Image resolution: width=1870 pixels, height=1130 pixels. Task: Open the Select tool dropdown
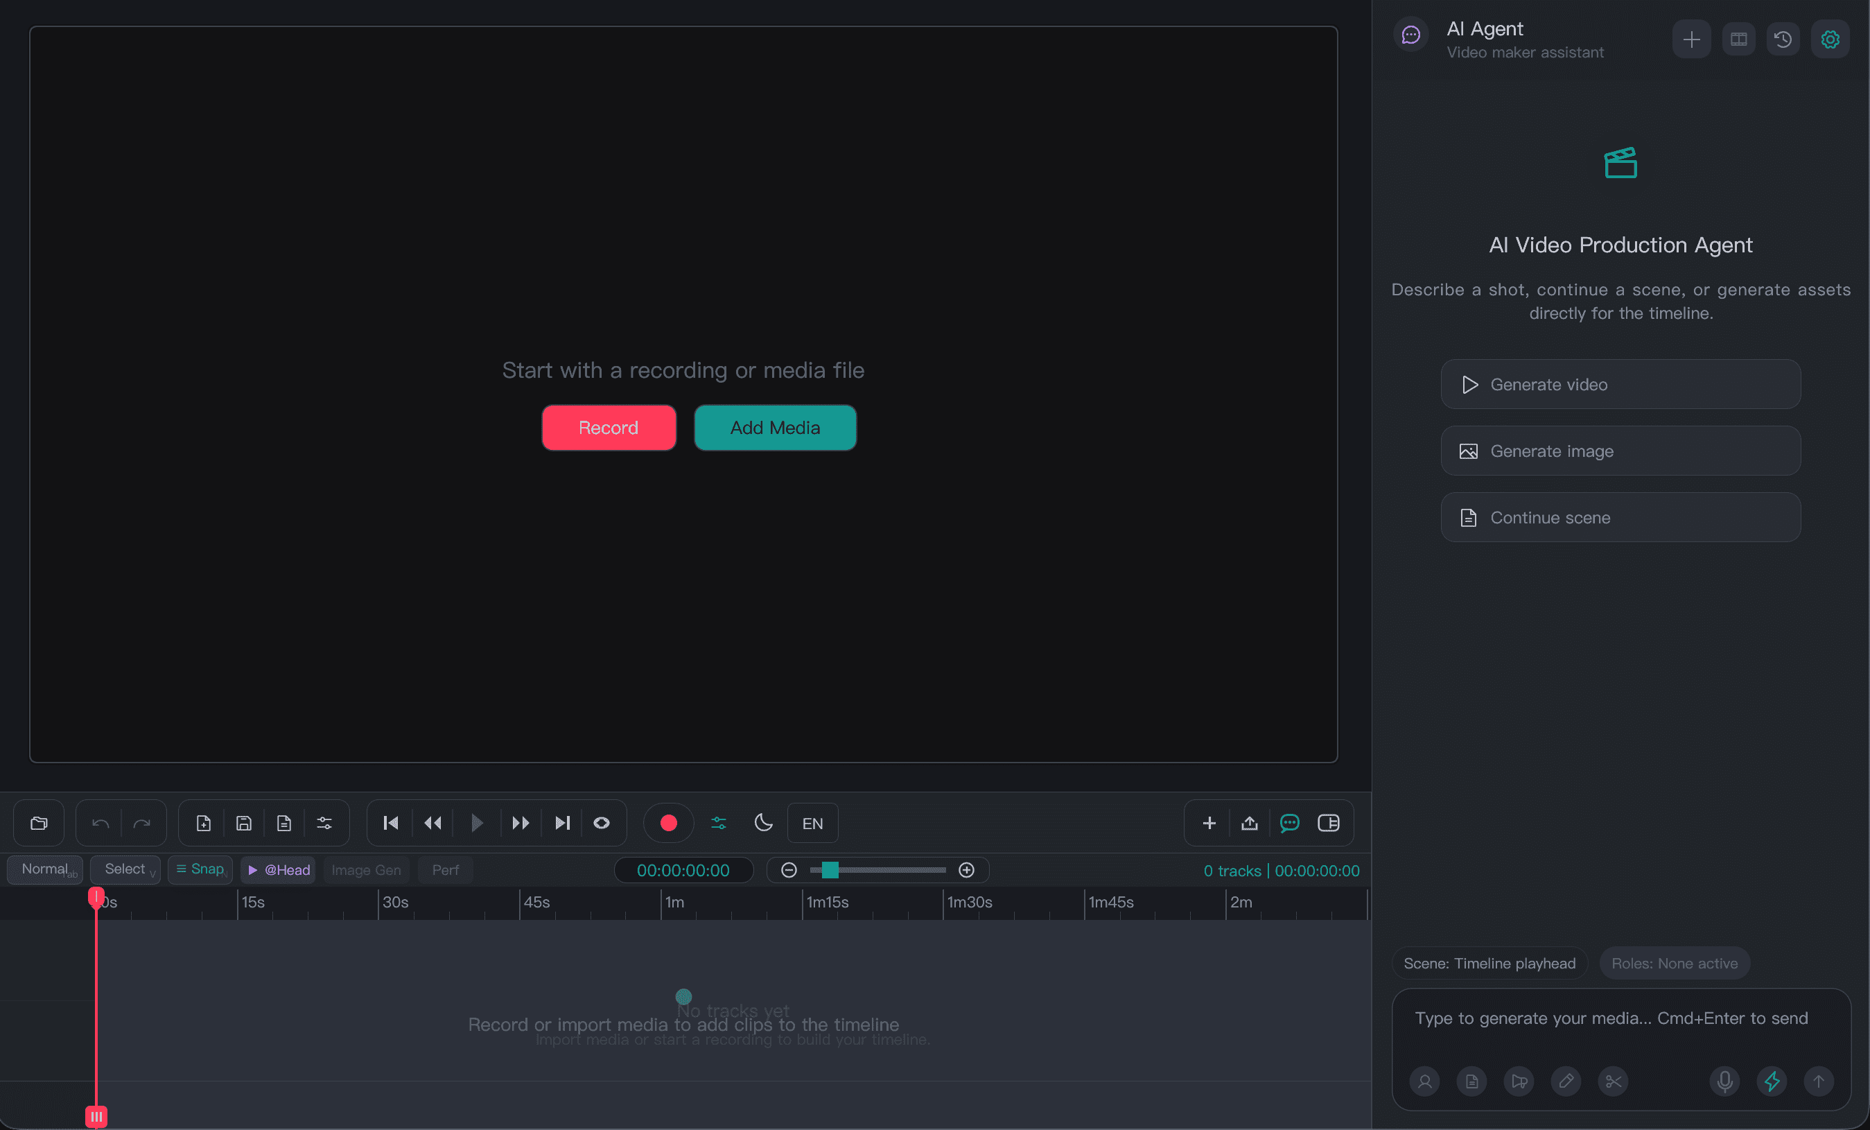pyautogui.click(x=125, y=870)
